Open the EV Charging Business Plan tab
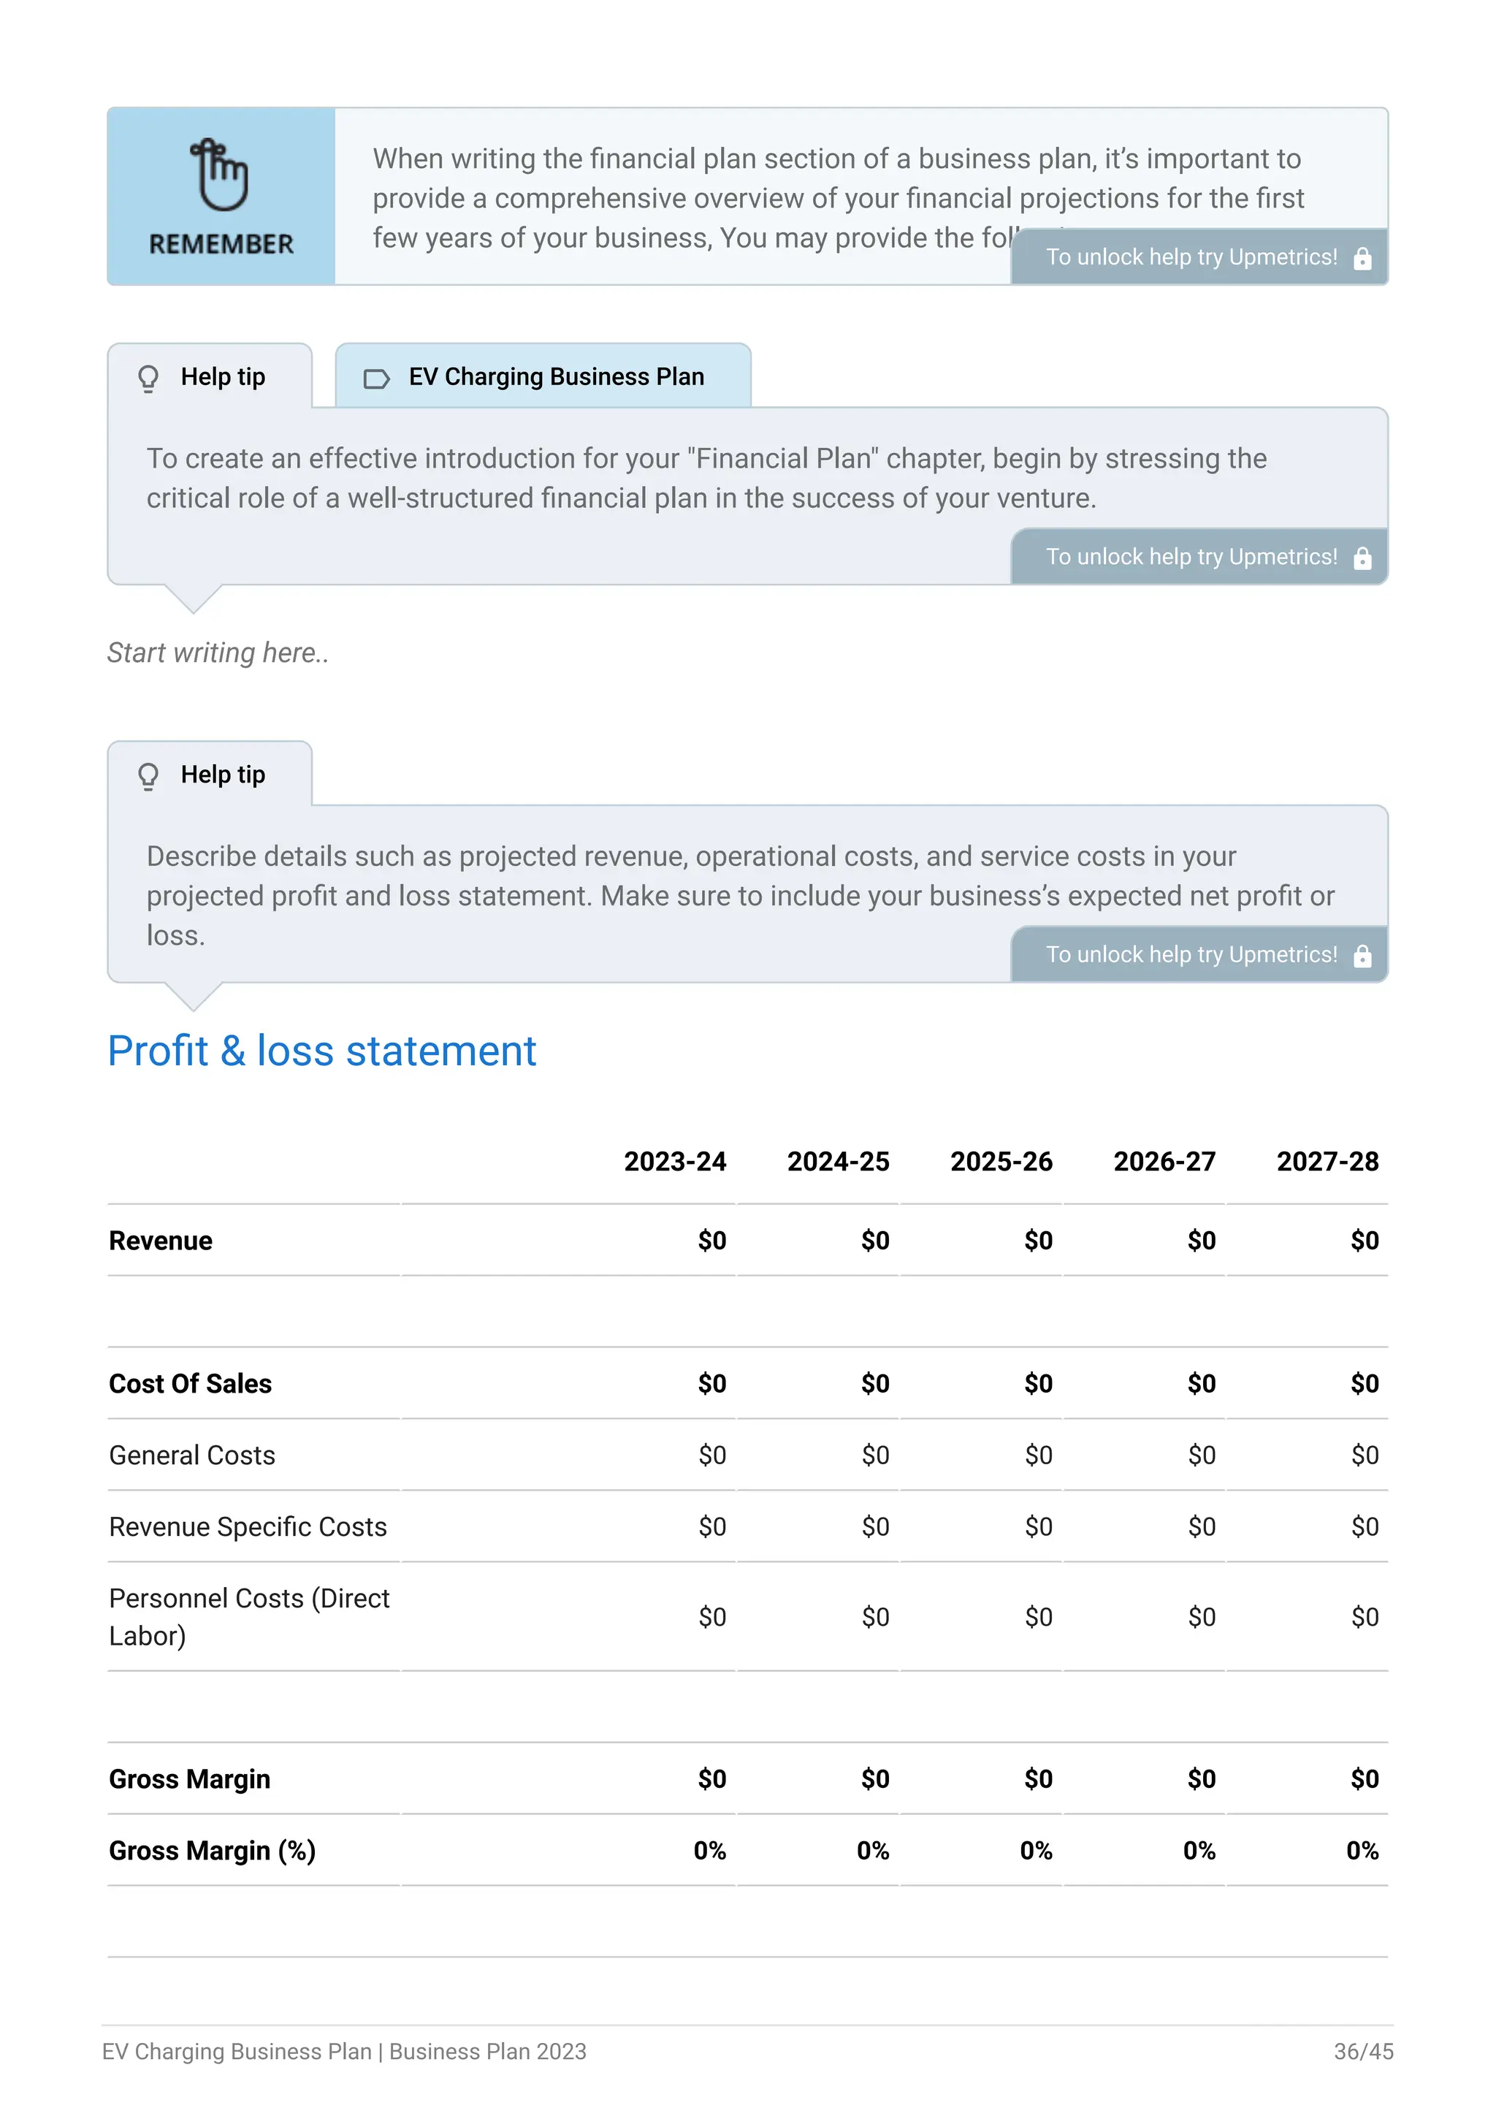1496x2116 pixels. pos(555,377)
